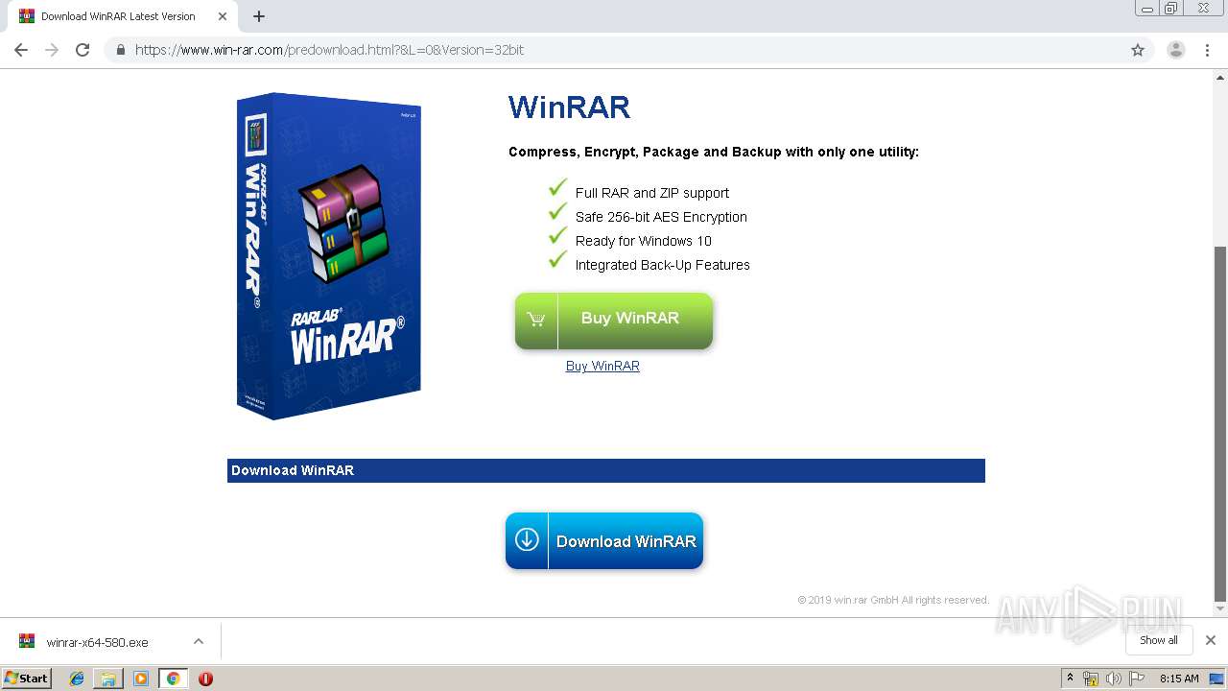Close the Download WinRAR tab

223,16
